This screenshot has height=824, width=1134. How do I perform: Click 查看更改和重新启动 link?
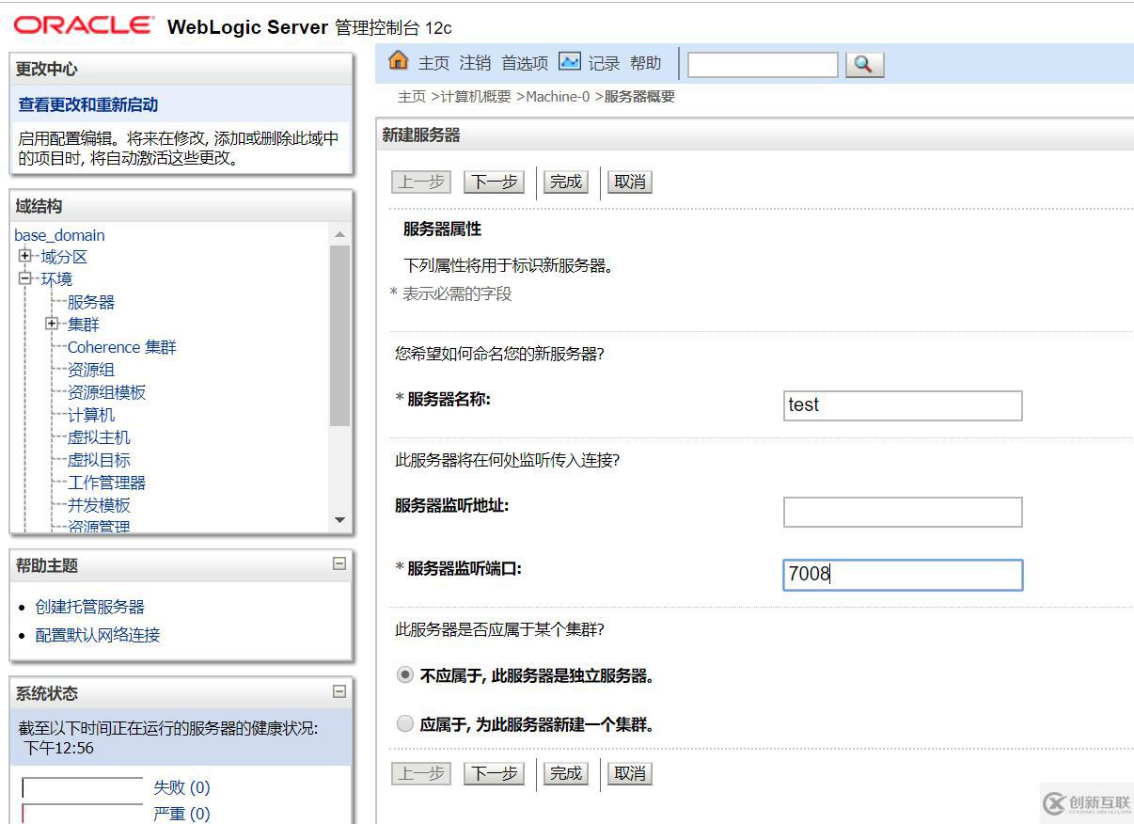pyautogui.click(x=88, y=104)
